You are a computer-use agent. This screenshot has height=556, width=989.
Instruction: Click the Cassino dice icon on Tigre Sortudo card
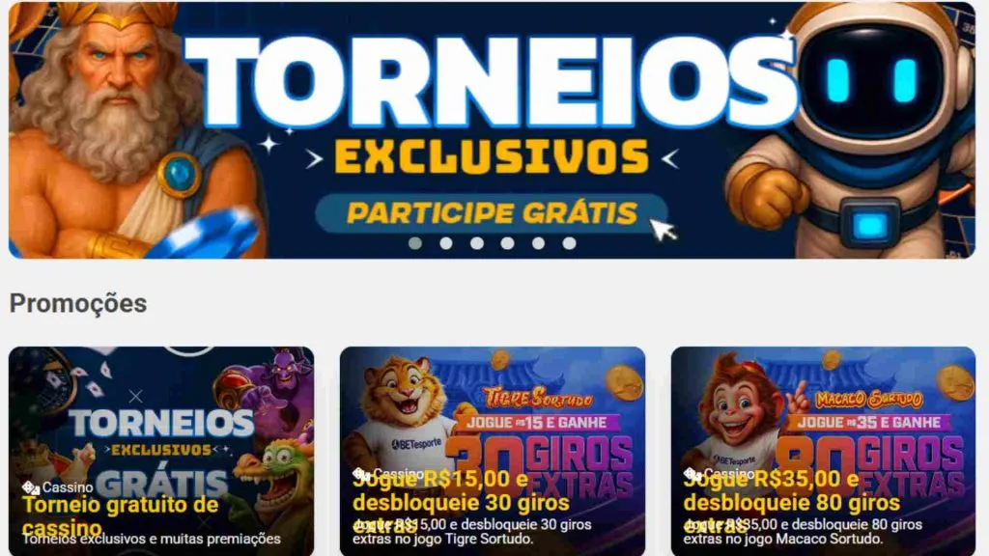point(361,473)
